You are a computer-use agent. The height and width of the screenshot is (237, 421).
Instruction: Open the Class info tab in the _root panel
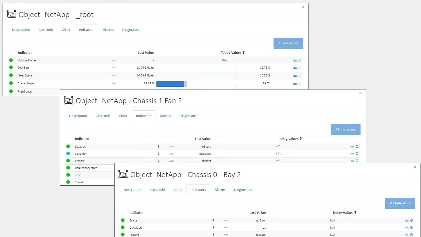coord(46,30)
